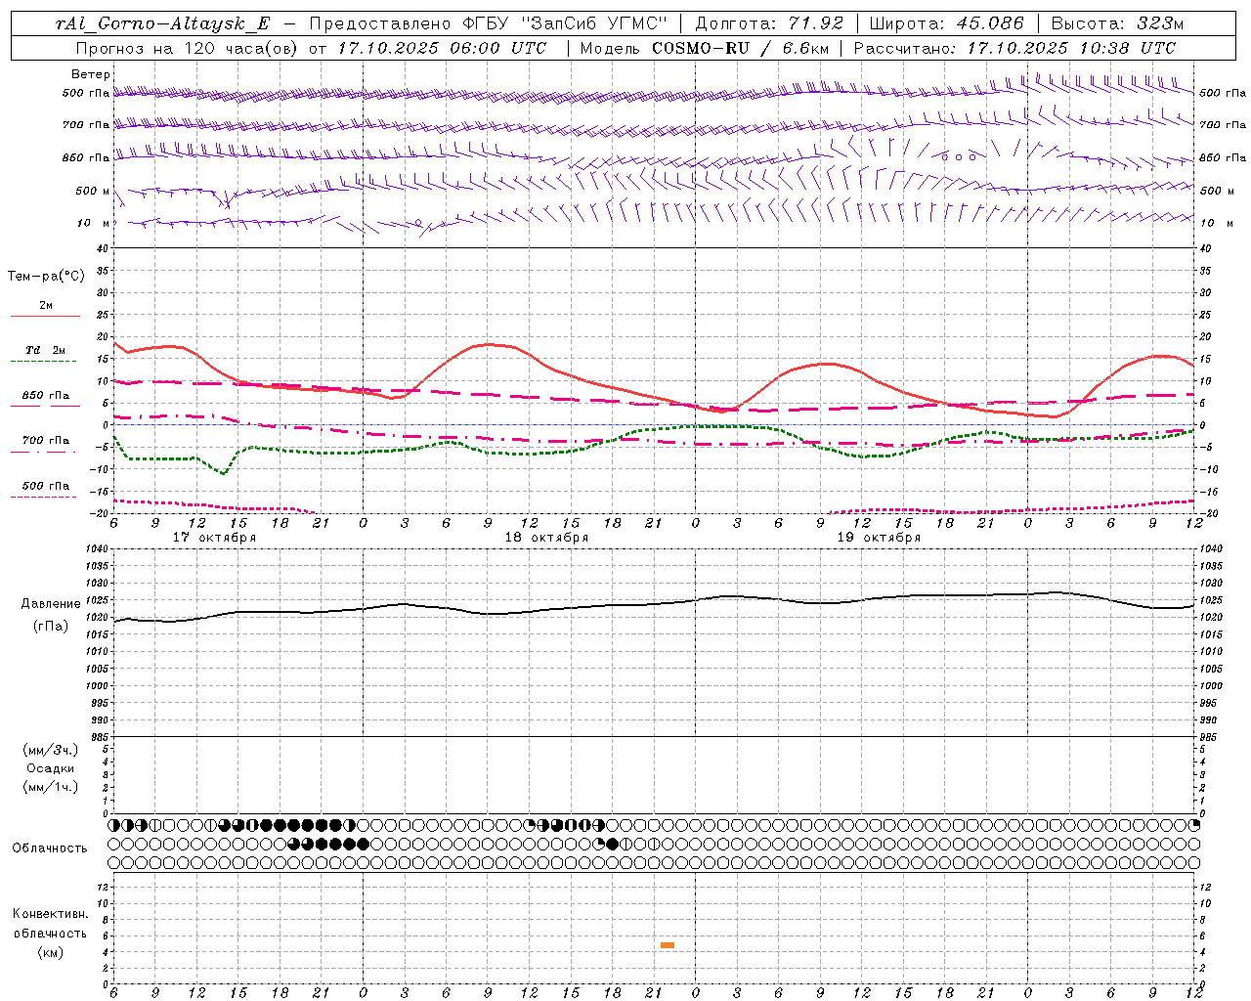
Task: Click the Прогноз на 120 часа(ов) text
Action: [188, 47]
